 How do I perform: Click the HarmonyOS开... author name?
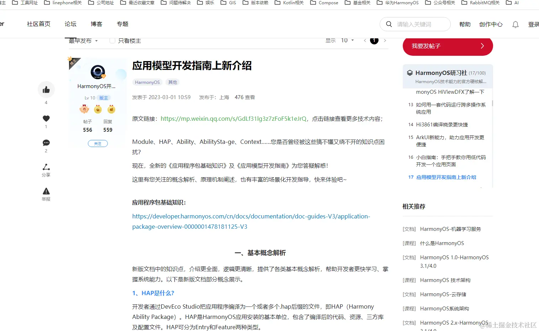pos(96,86)
